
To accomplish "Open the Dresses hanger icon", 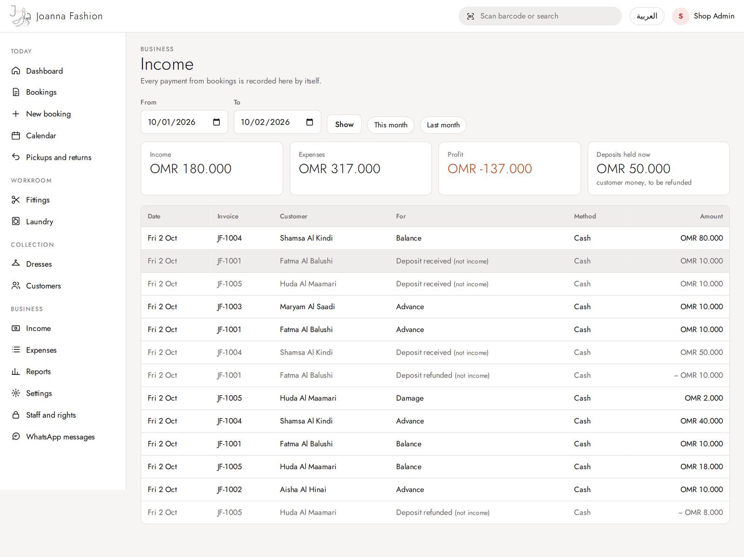I will 16,263.
